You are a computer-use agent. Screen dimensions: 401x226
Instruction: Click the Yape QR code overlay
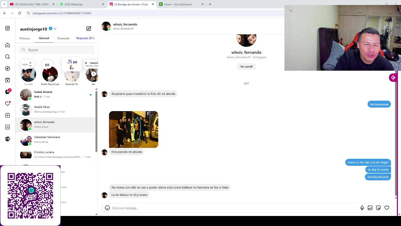[30, 196]
